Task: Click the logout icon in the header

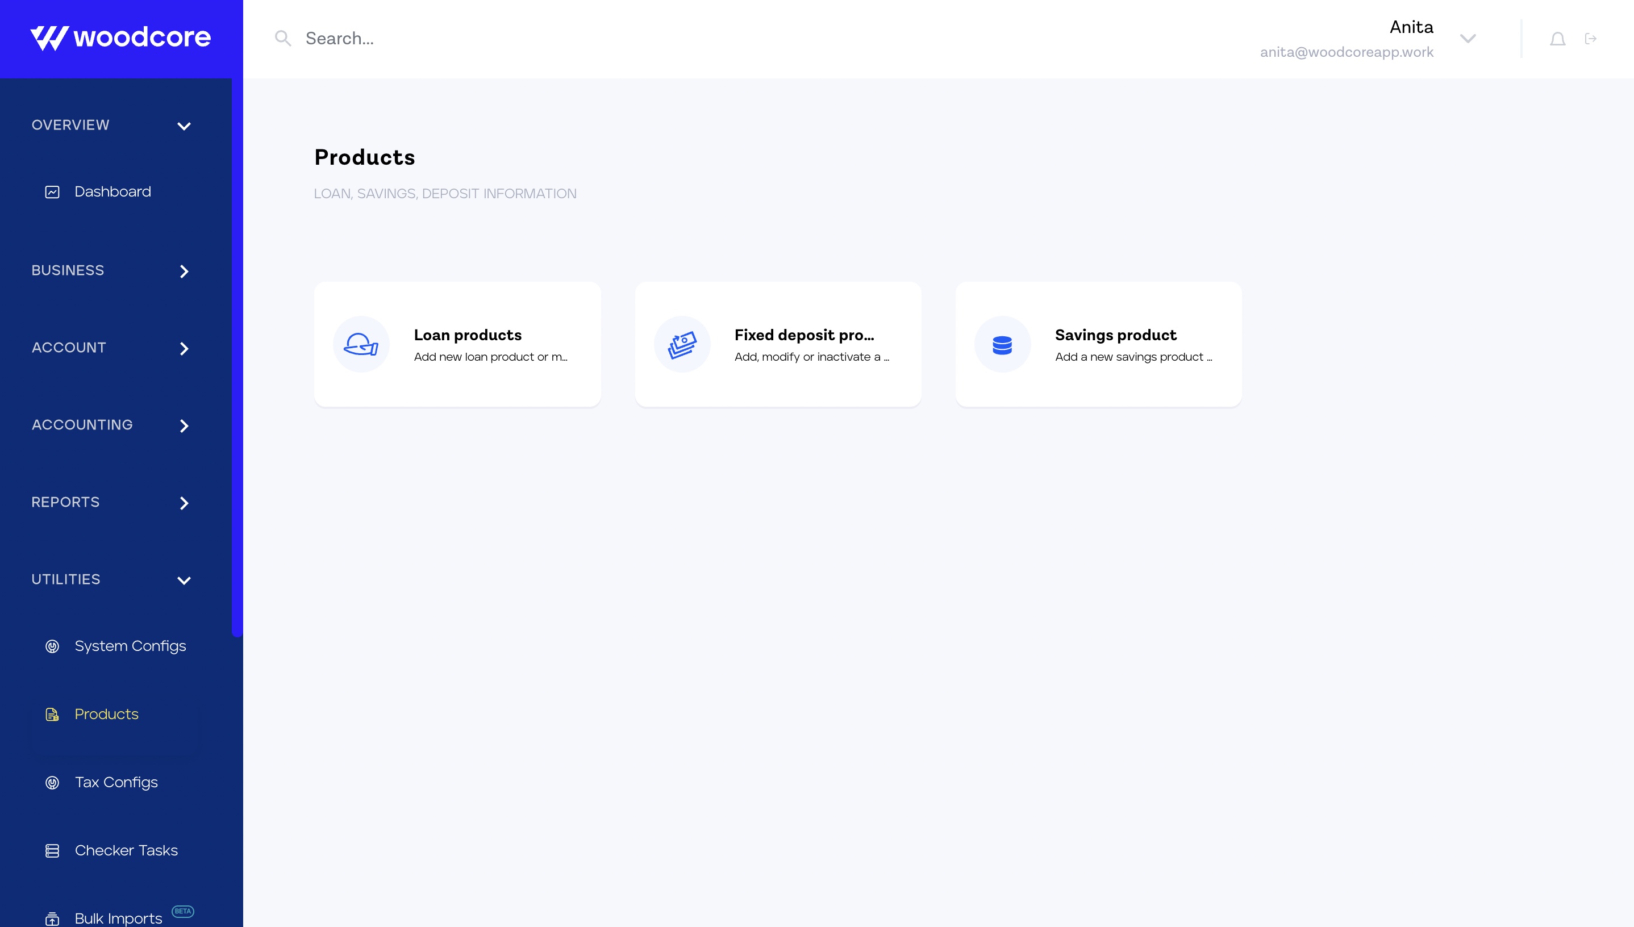Action: click(1590, 39)
